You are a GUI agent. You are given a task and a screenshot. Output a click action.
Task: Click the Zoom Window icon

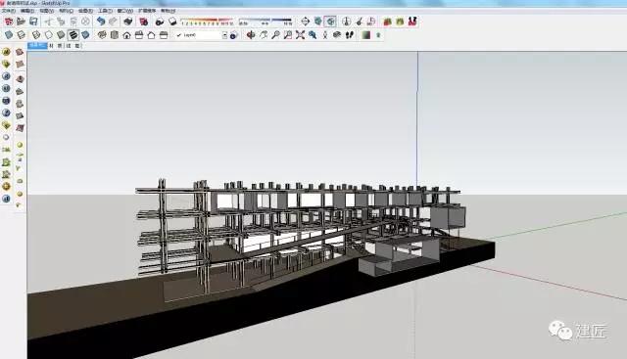coord(287,35)
